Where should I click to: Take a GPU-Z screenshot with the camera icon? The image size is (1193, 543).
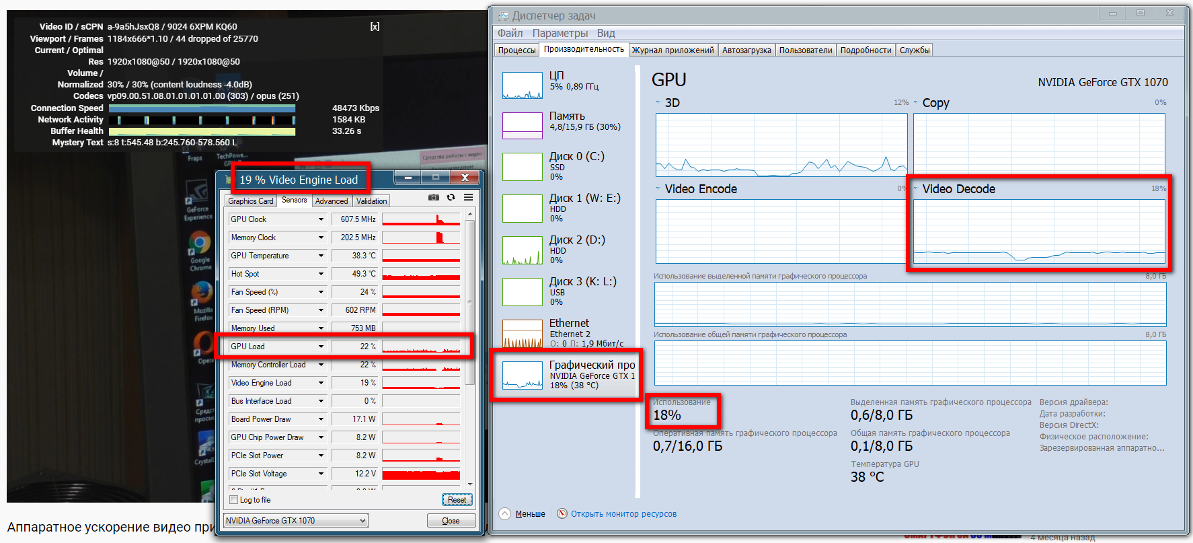[434, 197]
